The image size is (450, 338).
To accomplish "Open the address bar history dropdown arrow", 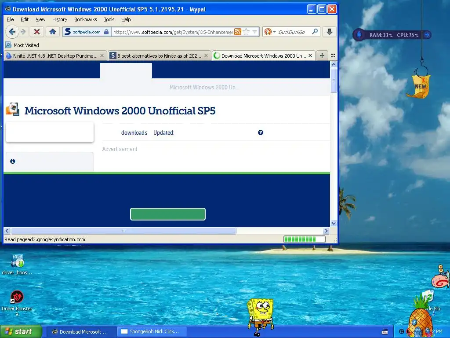I will [x=254, y=32].
